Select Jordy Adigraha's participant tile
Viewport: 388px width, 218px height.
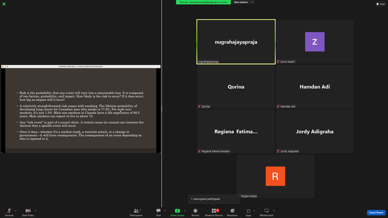click(315, 131)
